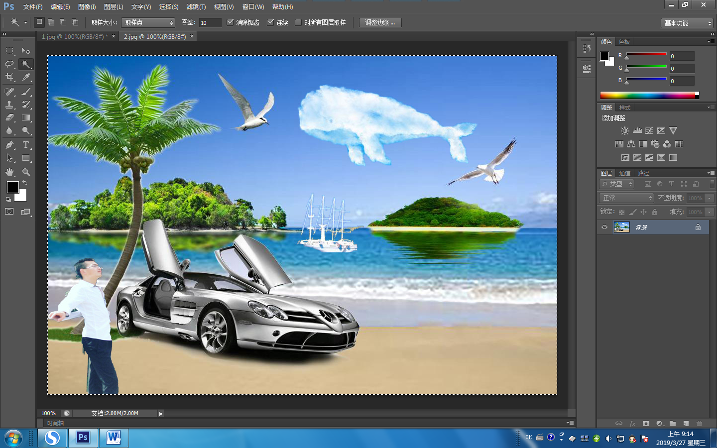Click Create new layer button

click(x=686, y=424)
